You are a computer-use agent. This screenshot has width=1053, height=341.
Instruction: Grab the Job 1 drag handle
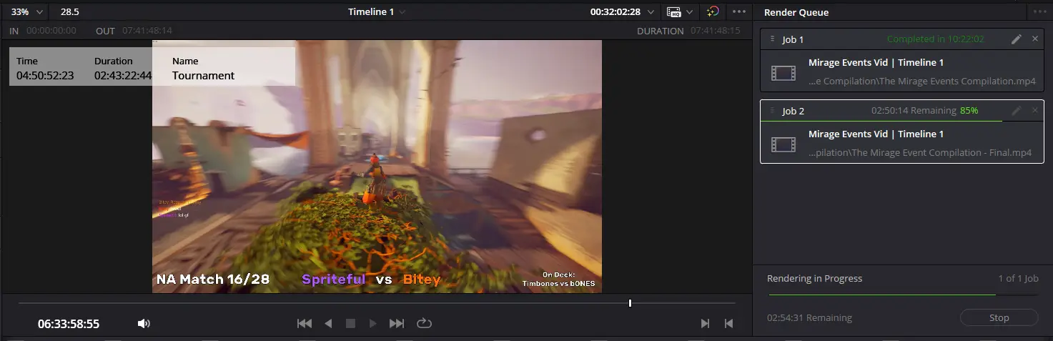[772, 39]
